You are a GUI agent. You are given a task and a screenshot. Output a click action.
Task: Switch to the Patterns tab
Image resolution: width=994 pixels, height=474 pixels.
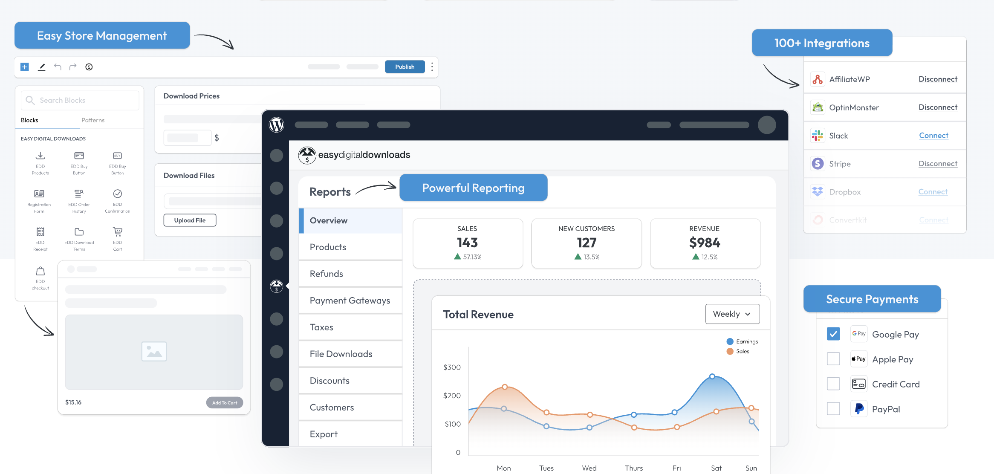click(x=93, y=120)
